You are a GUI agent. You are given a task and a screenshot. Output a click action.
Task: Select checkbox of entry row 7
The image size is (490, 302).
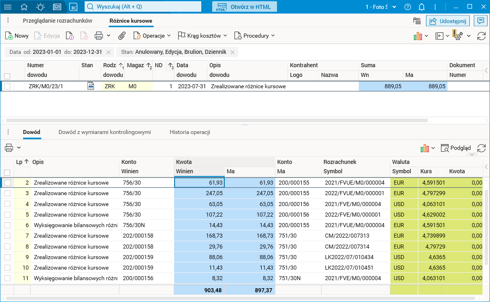[7, 236]
